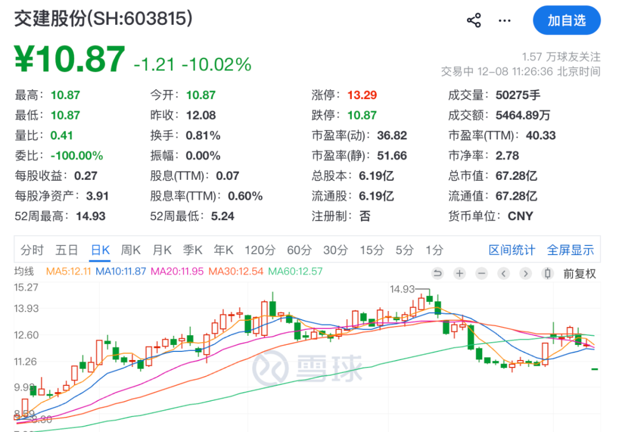Choose the 60分 interval tab
The width and height of the screenshot is (622, 432).
click(299, 250)
